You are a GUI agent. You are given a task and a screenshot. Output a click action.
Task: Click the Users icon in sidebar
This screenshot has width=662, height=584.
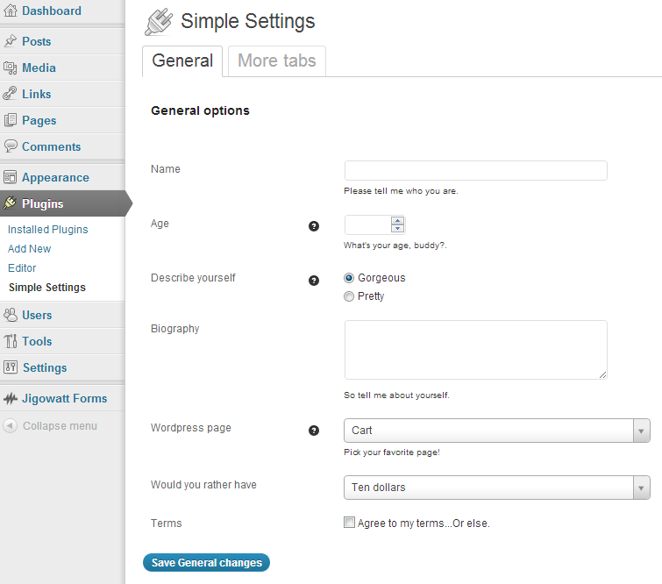pos(11,315)
